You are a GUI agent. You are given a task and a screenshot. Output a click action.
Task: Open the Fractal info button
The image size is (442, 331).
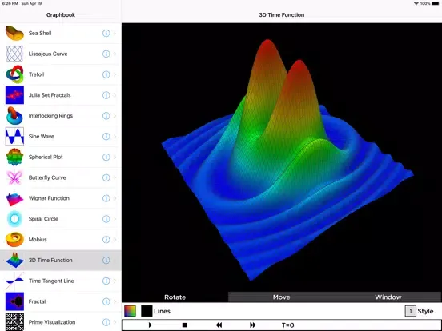tap(106, 301)
